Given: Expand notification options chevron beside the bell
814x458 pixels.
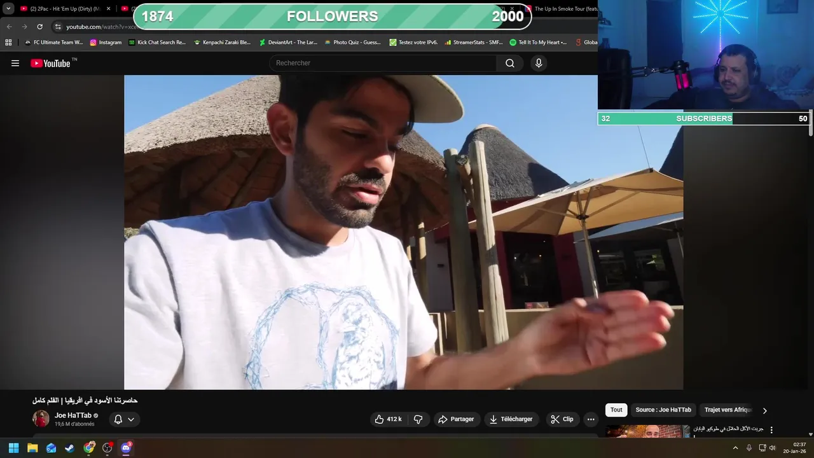Looking at the screenshot, I should tap(131, 419).
